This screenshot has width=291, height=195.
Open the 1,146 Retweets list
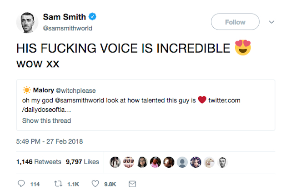39,161
